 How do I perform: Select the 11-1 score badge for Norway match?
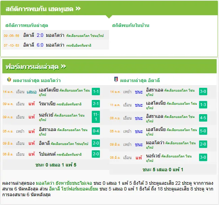coord(96,117)
